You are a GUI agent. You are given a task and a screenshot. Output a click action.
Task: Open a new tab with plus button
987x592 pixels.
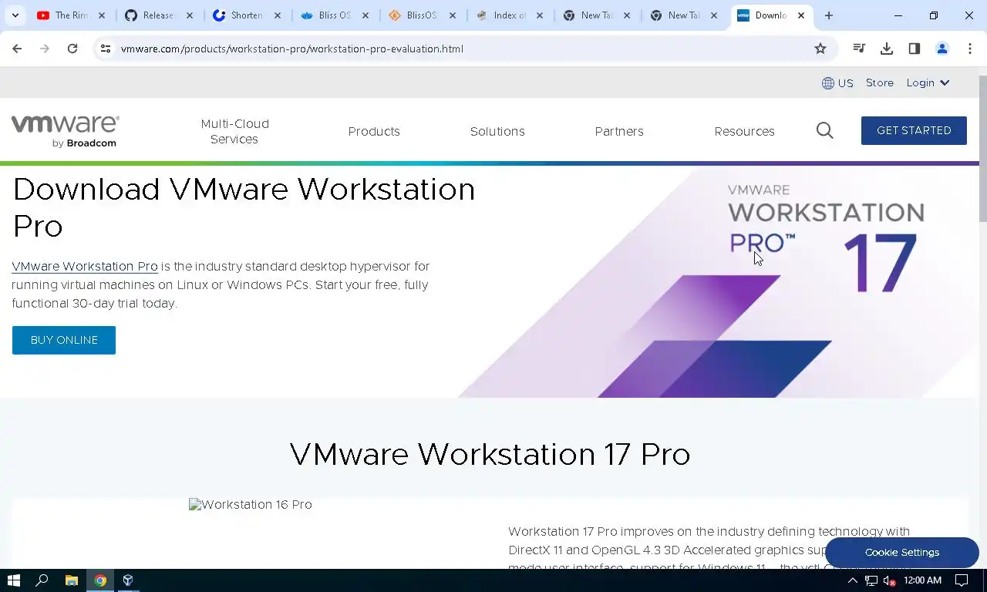click(829, 15)
